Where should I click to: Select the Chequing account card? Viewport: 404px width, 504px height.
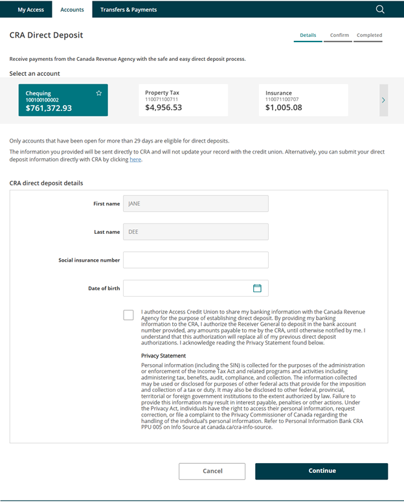[x=63, y=100]
